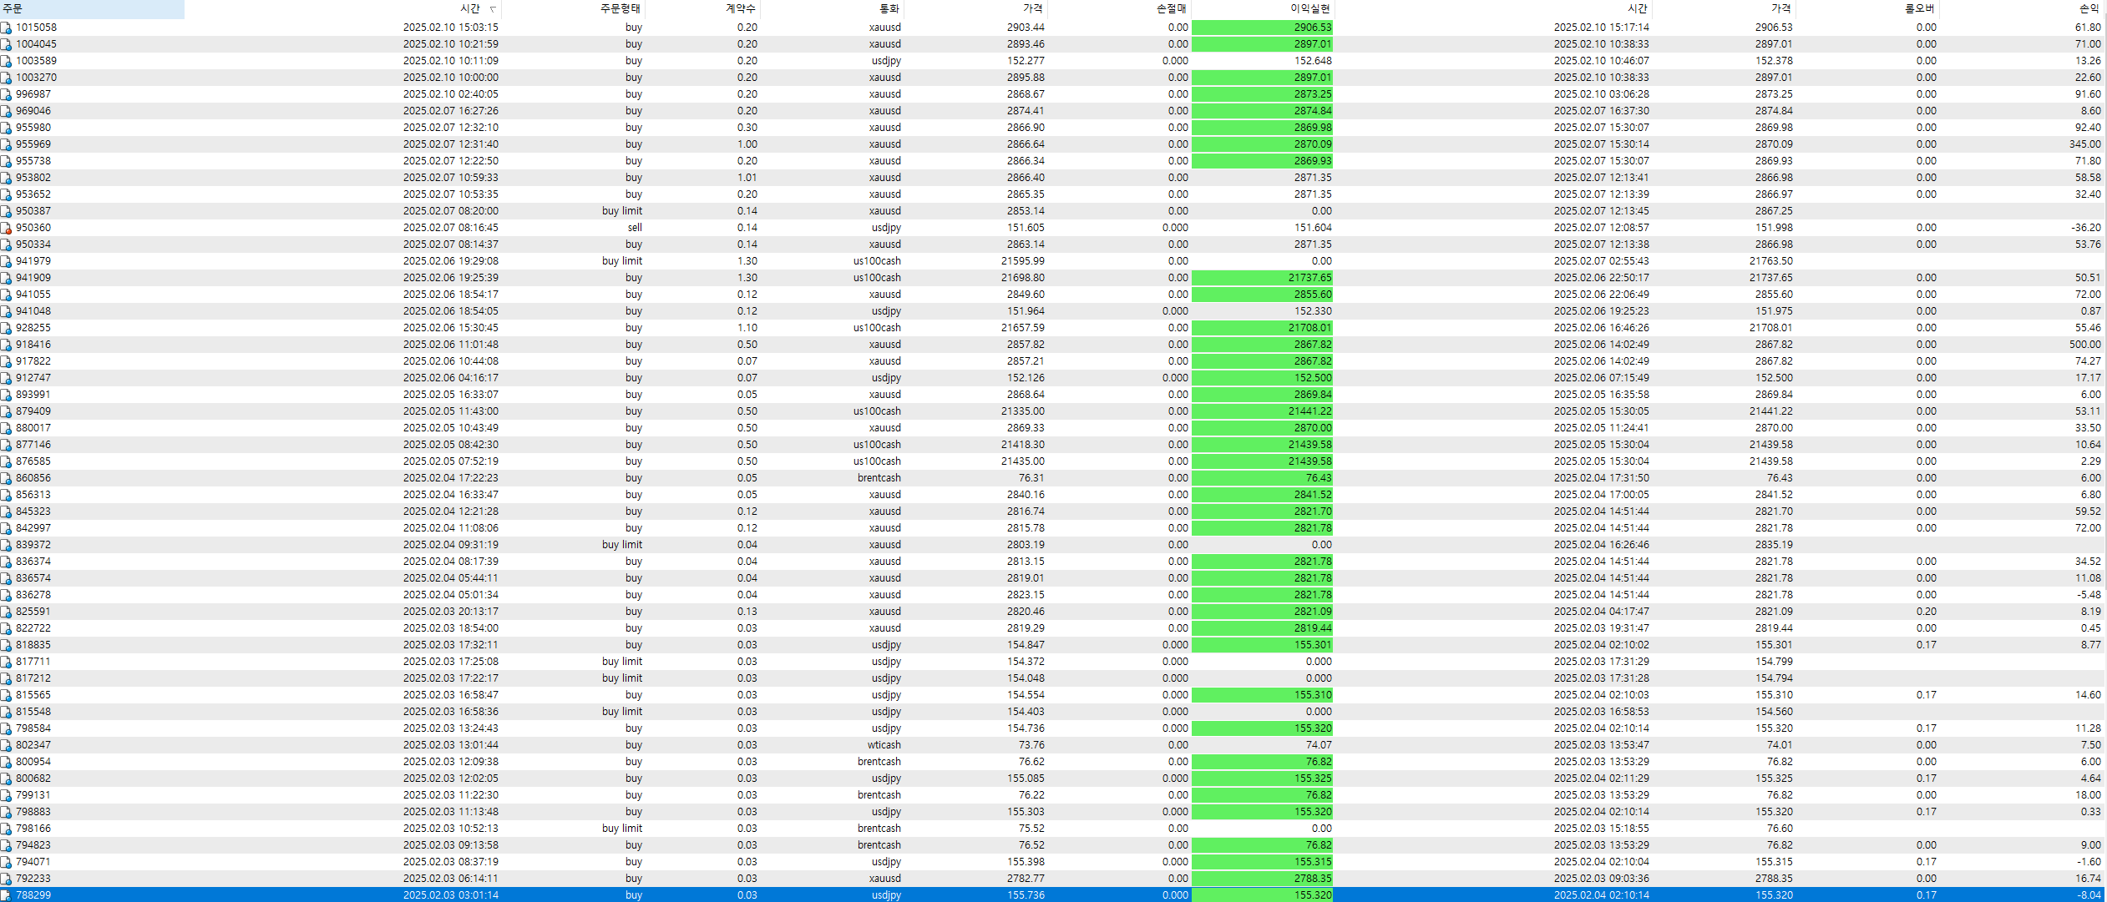Screen dimensions: 2107x902
Task: Click the buy icon for order 1015058
Action: 6,28
